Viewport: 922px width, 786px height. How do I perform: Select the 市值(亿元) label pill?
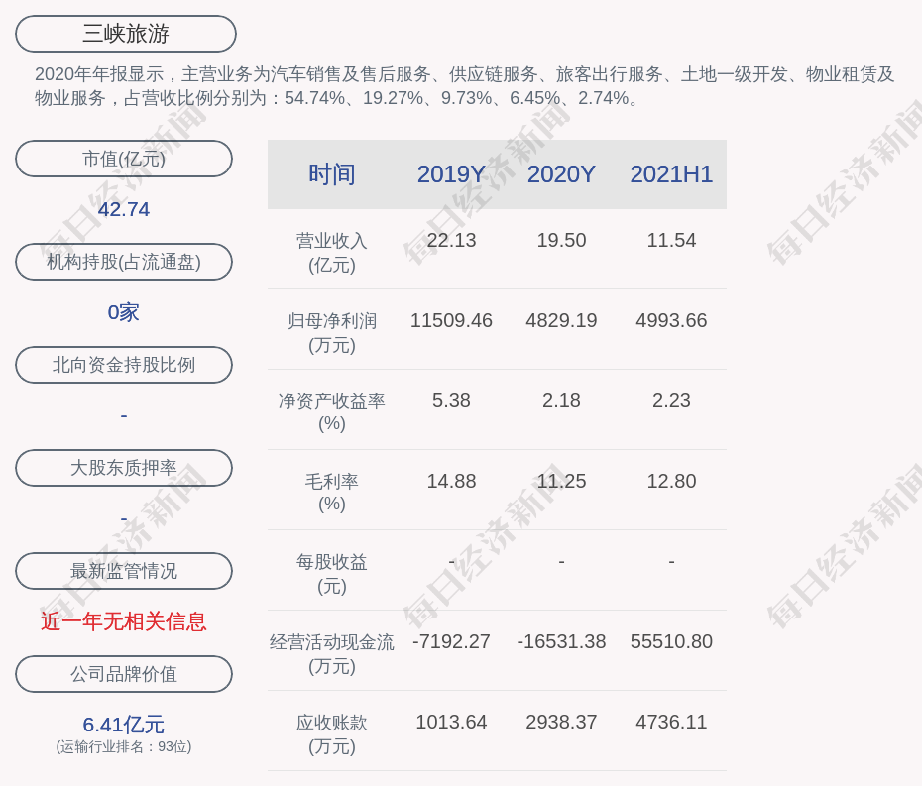124,159
